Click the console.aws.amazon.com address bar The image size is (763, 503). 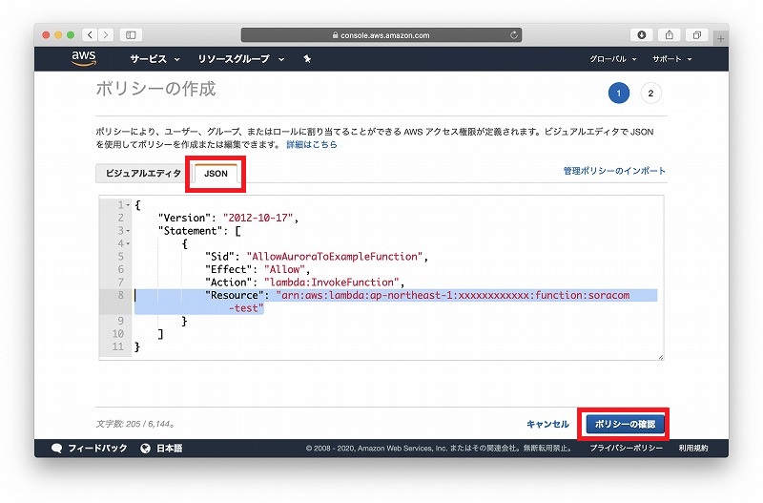coord(381,35)
